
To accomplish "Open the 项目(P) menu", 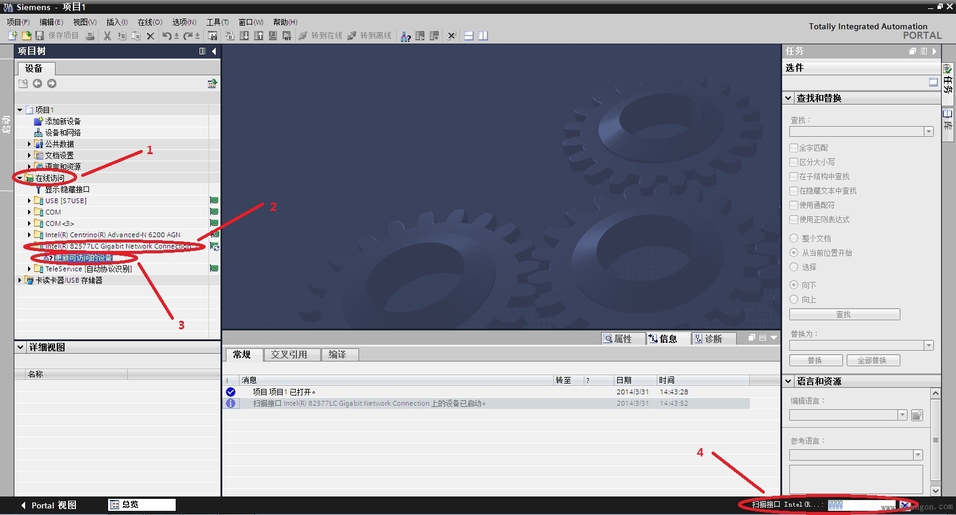I will click(x=18, y=22).
